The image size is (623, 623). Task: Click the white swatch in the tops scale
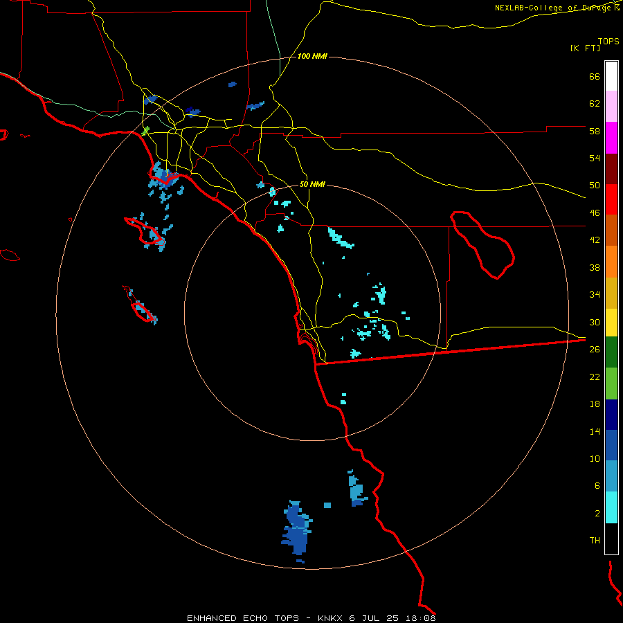(611, 76)
